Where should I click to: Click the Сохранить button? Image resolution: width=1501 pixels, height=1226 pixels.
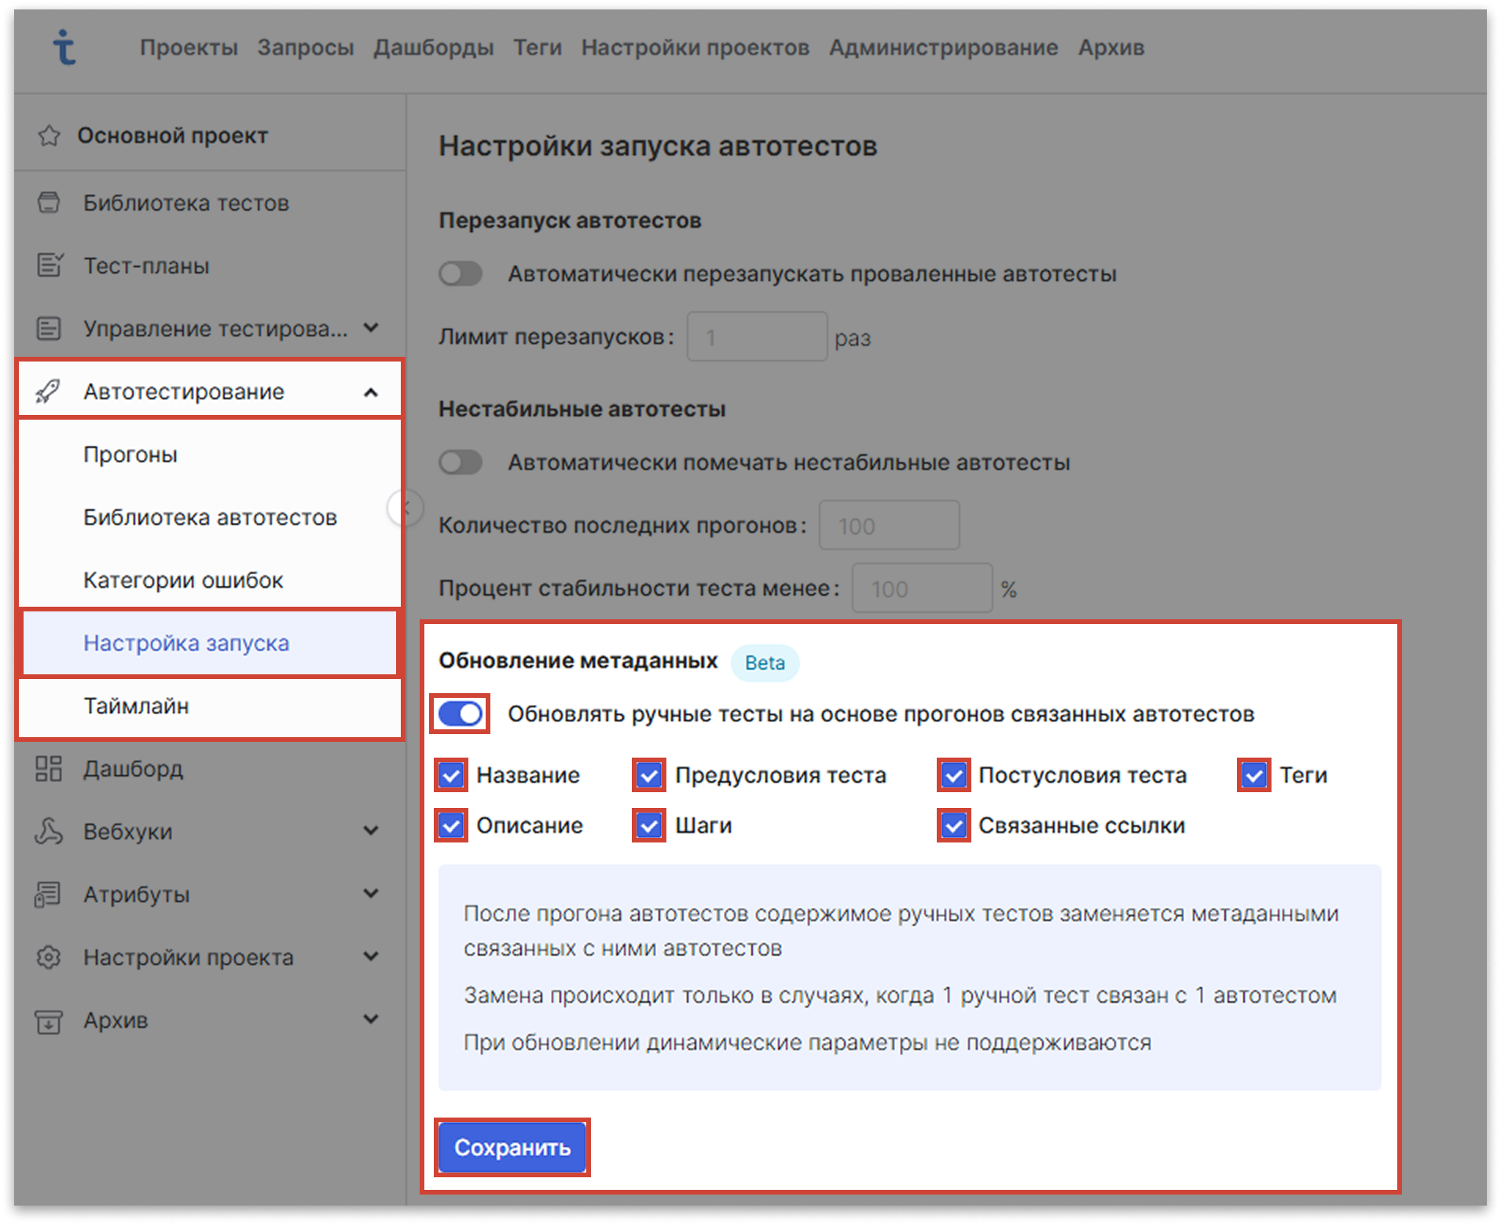click(512, 1147)
